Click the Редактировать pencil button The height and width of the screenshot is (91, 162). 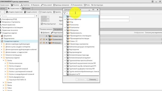pyautogui.click(x=57, y=33)
